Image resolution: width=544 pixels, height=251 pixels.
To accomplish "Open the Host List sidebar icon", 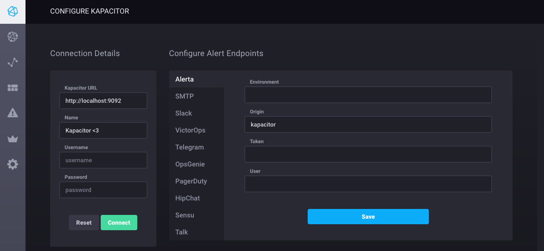I will [13, 37].
